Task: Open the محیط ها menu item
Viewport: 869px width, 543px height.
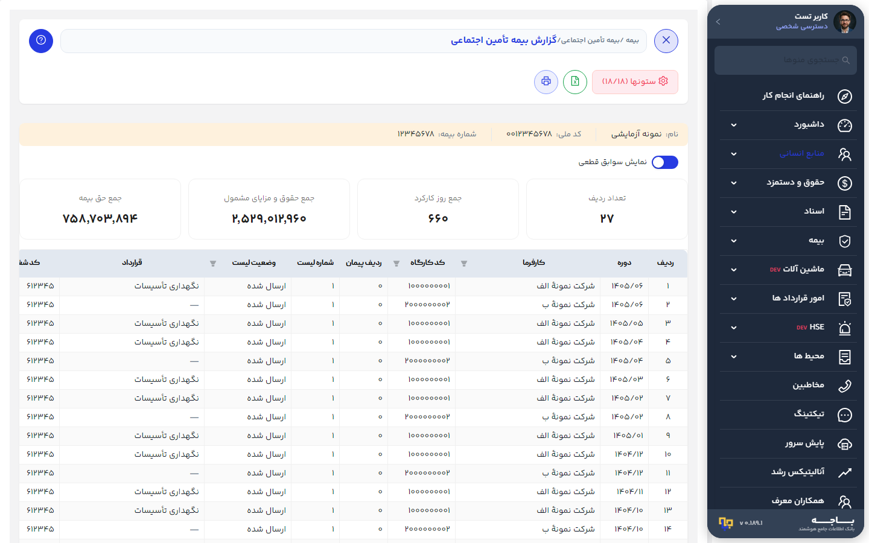Action: click(788, 357)
